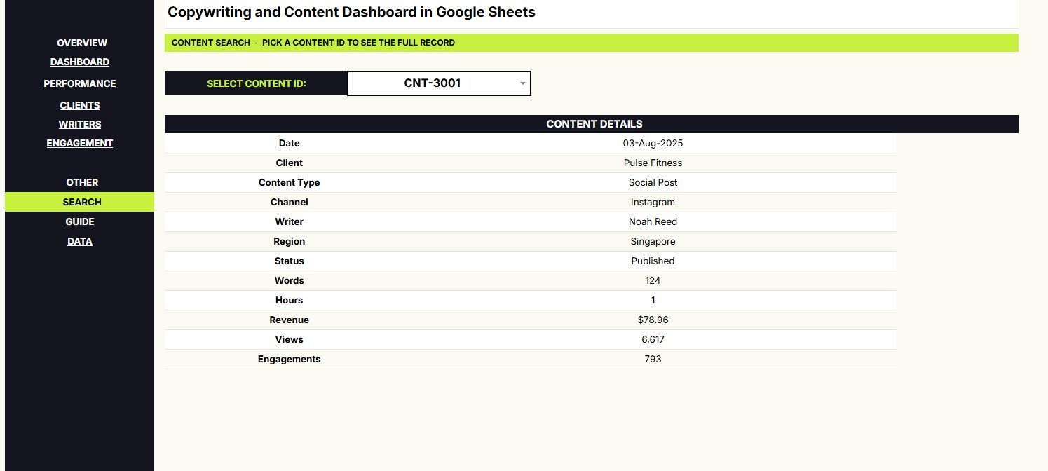Image resolution: width=1048 pixels, height=471 pixels.
Task: Select the Hours value 1
Action: 653,300
